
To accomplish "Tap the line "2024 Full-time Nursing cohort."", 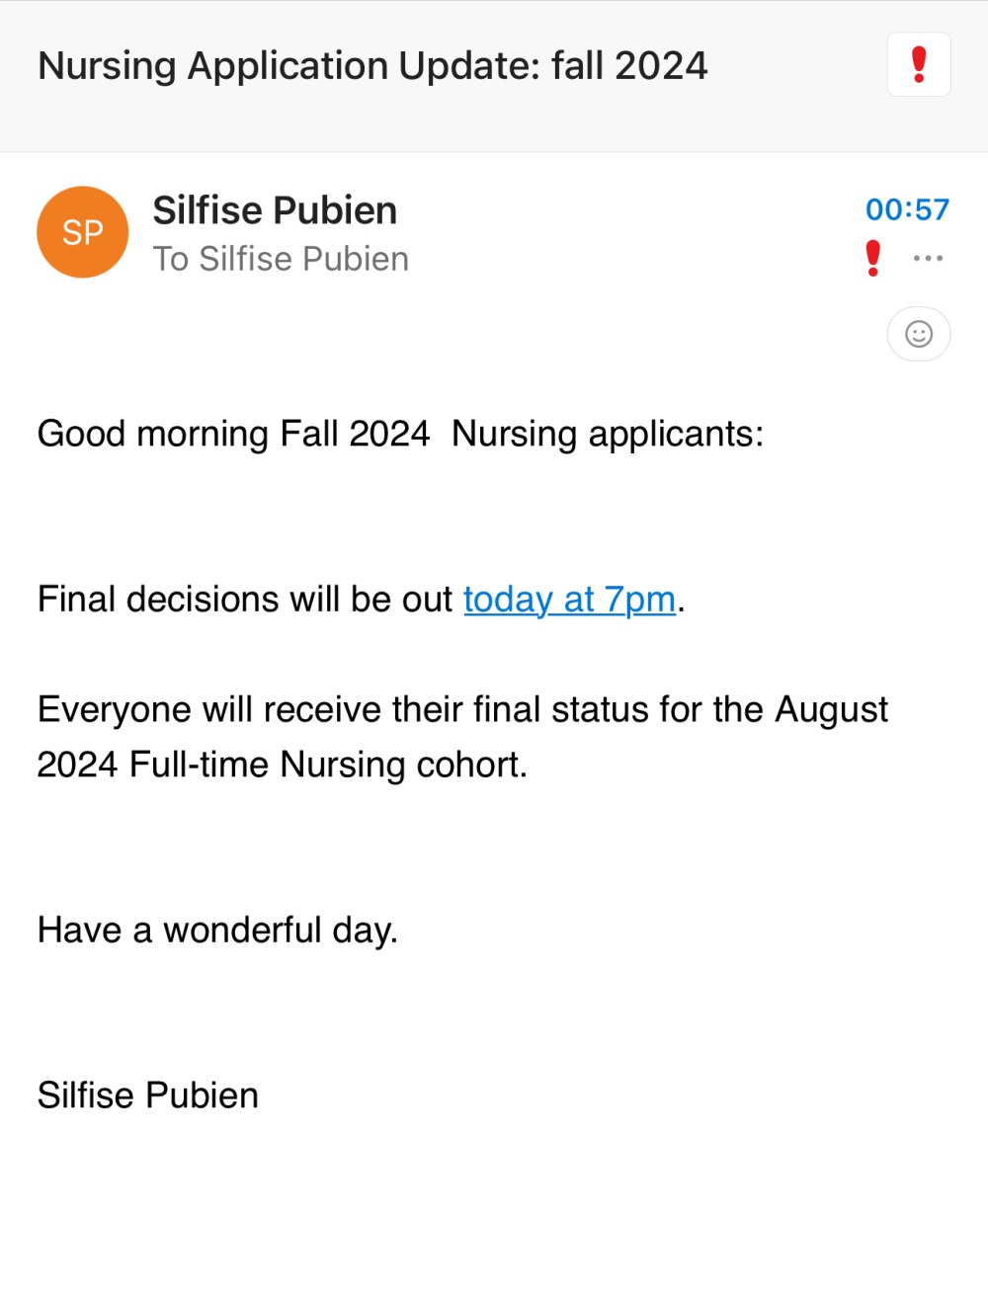I will pos(283,765).
